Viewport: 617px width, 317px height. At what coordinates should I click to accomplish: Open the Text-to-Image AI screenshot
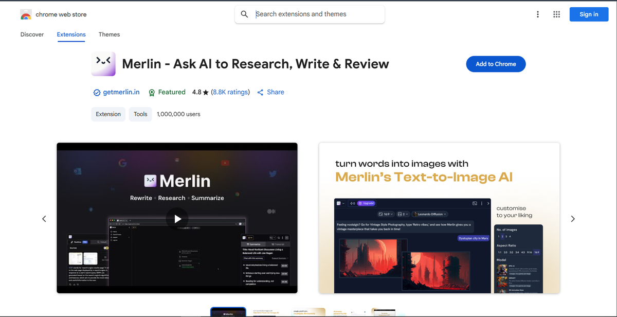point(439,218)
